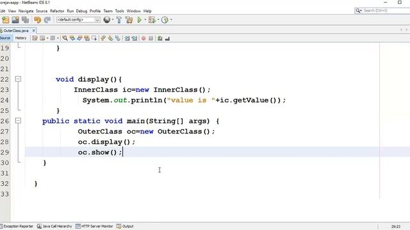This screenshot has height=230, width=410.
Task: Close the OuterClass.java tab
Action: pos(33,31)
